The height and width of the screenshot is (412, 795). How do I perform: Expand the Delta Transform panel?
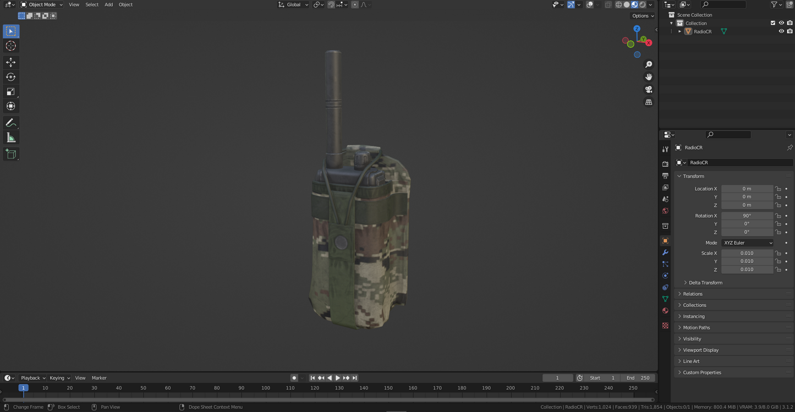705,283
